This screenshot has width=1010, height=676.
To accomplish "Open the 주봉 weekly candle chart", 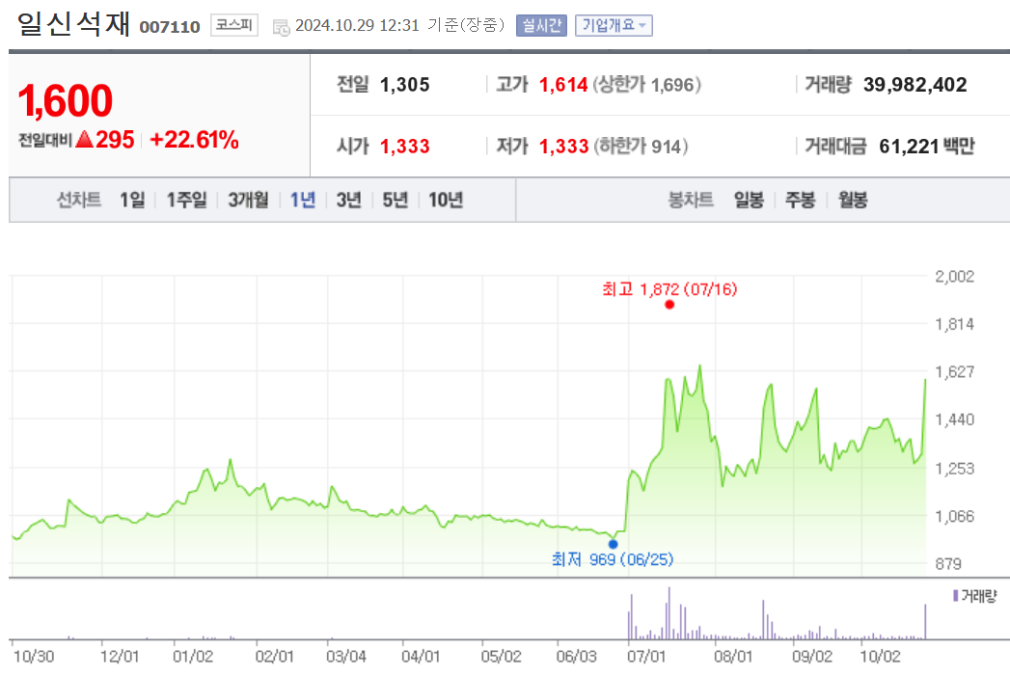I will point(800,201).
